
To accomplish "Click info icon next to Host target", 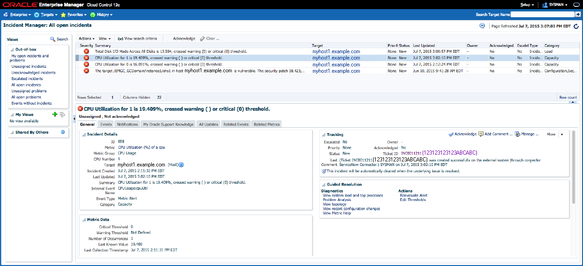I will click(181, 164).
